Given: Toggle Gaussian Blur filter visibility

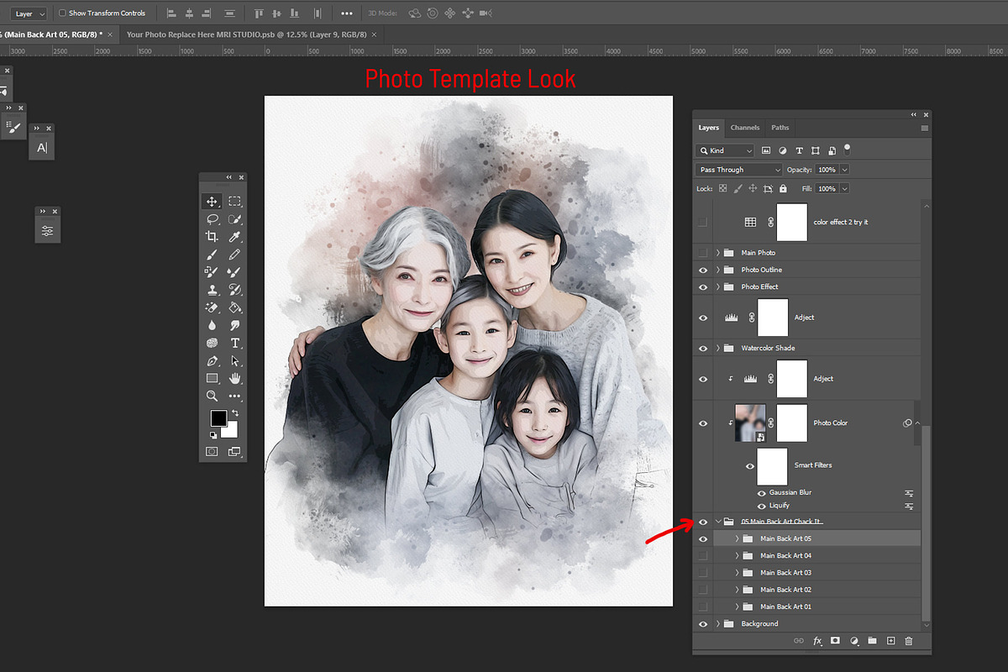Looking at the screenshot, I should click(x=762, y=493).
